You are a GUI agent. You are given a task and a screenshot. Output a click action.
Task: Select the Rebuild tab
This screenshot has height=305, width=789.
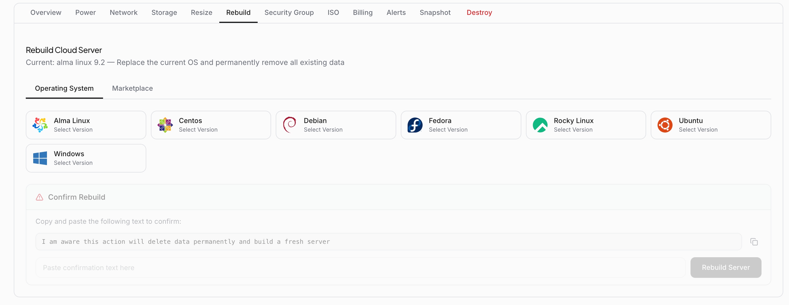click(238, 13)
